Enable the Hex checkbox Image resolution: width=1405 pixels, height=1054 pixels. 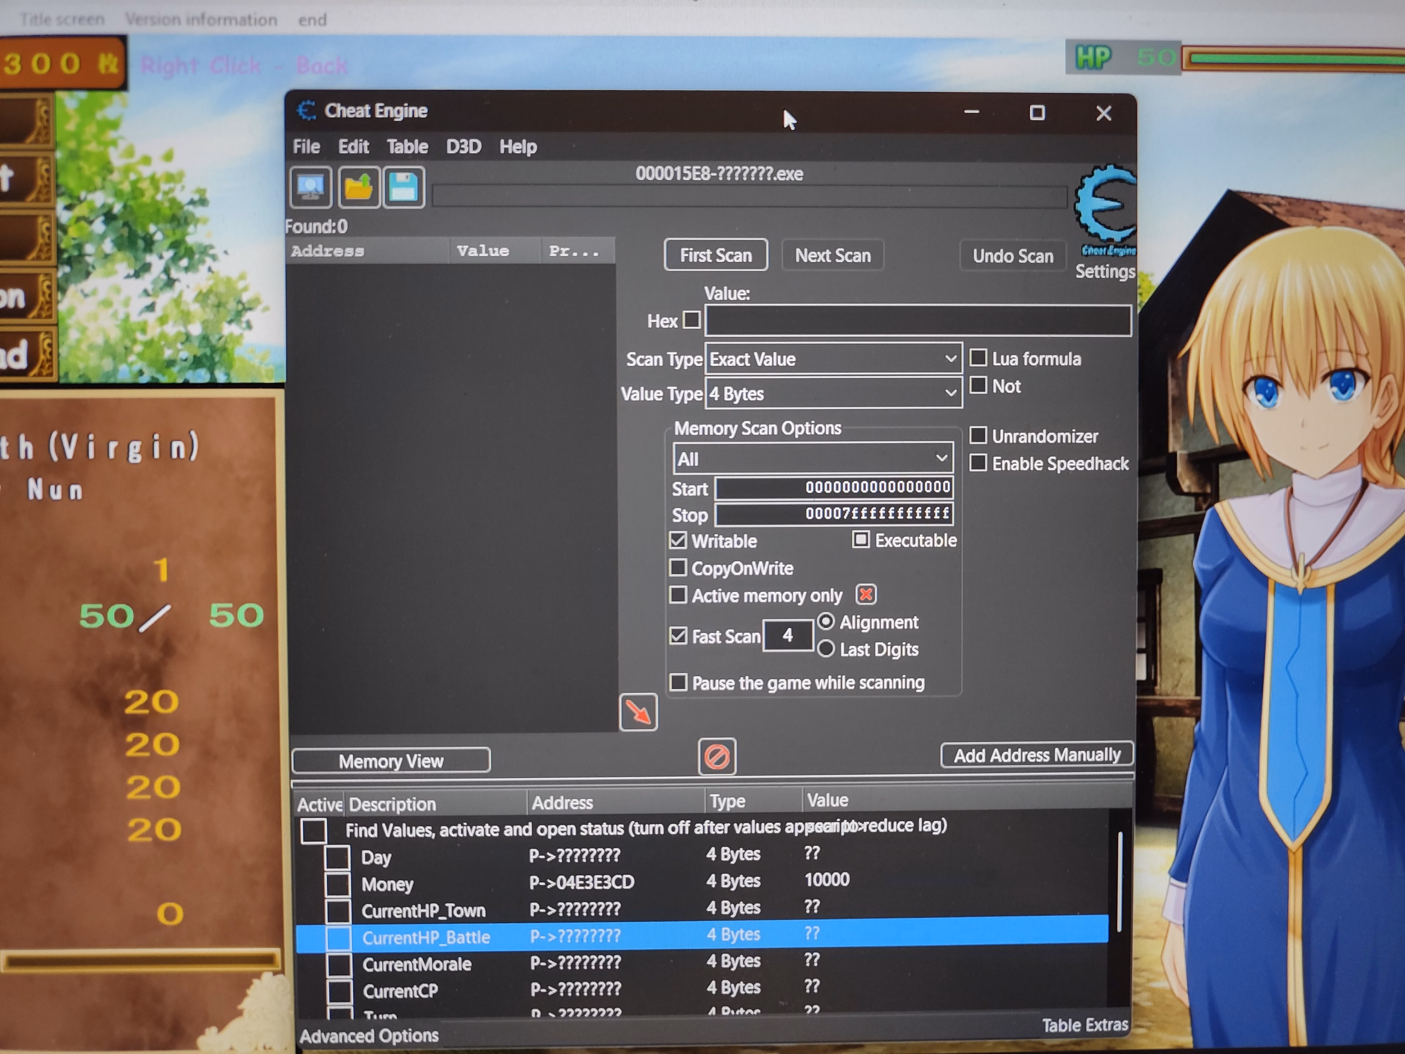(692, 319)
